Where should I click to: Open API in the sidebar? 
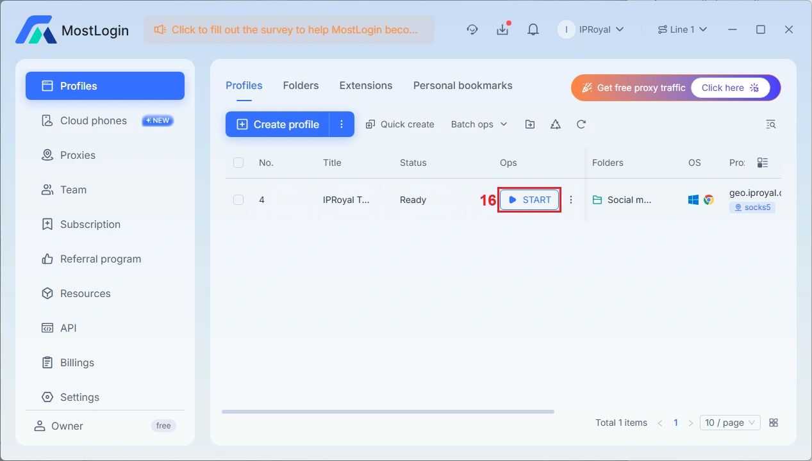click(105, 328)
